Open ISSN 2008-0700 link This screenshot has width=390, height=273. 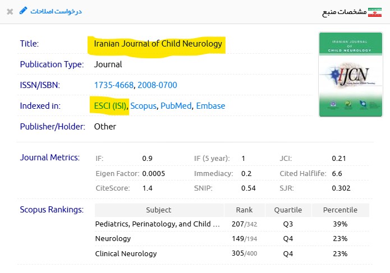point(157,85)
